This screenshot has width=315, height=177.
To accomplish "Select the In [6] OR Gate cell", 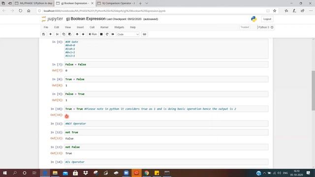I will 166,49.
